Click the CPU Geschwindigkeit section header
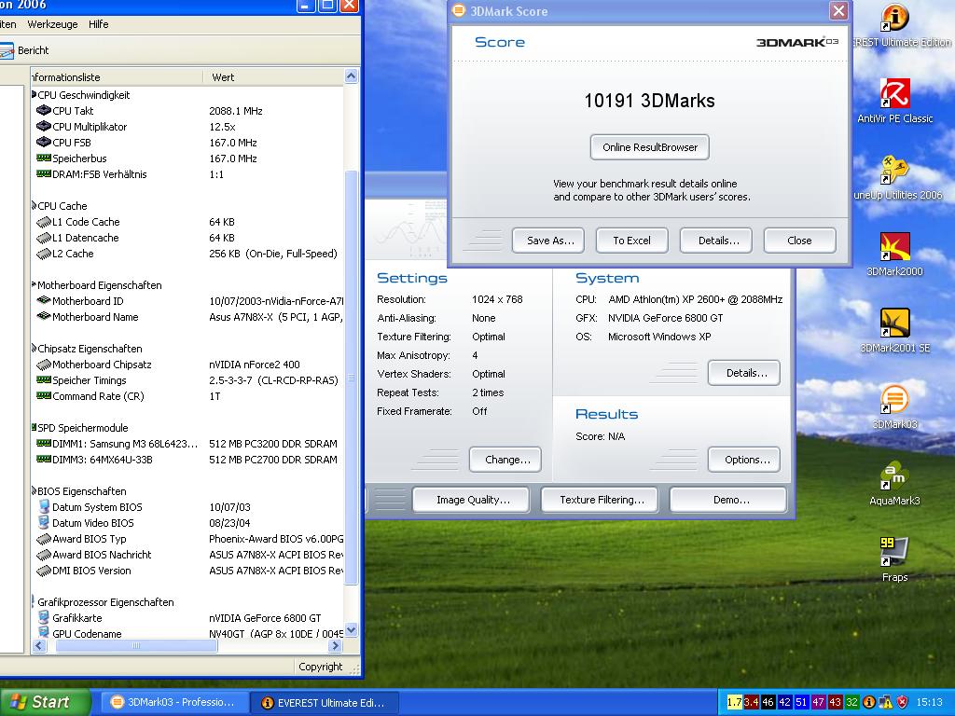Screen dimensions: 955x716 [x=83, y=95]
